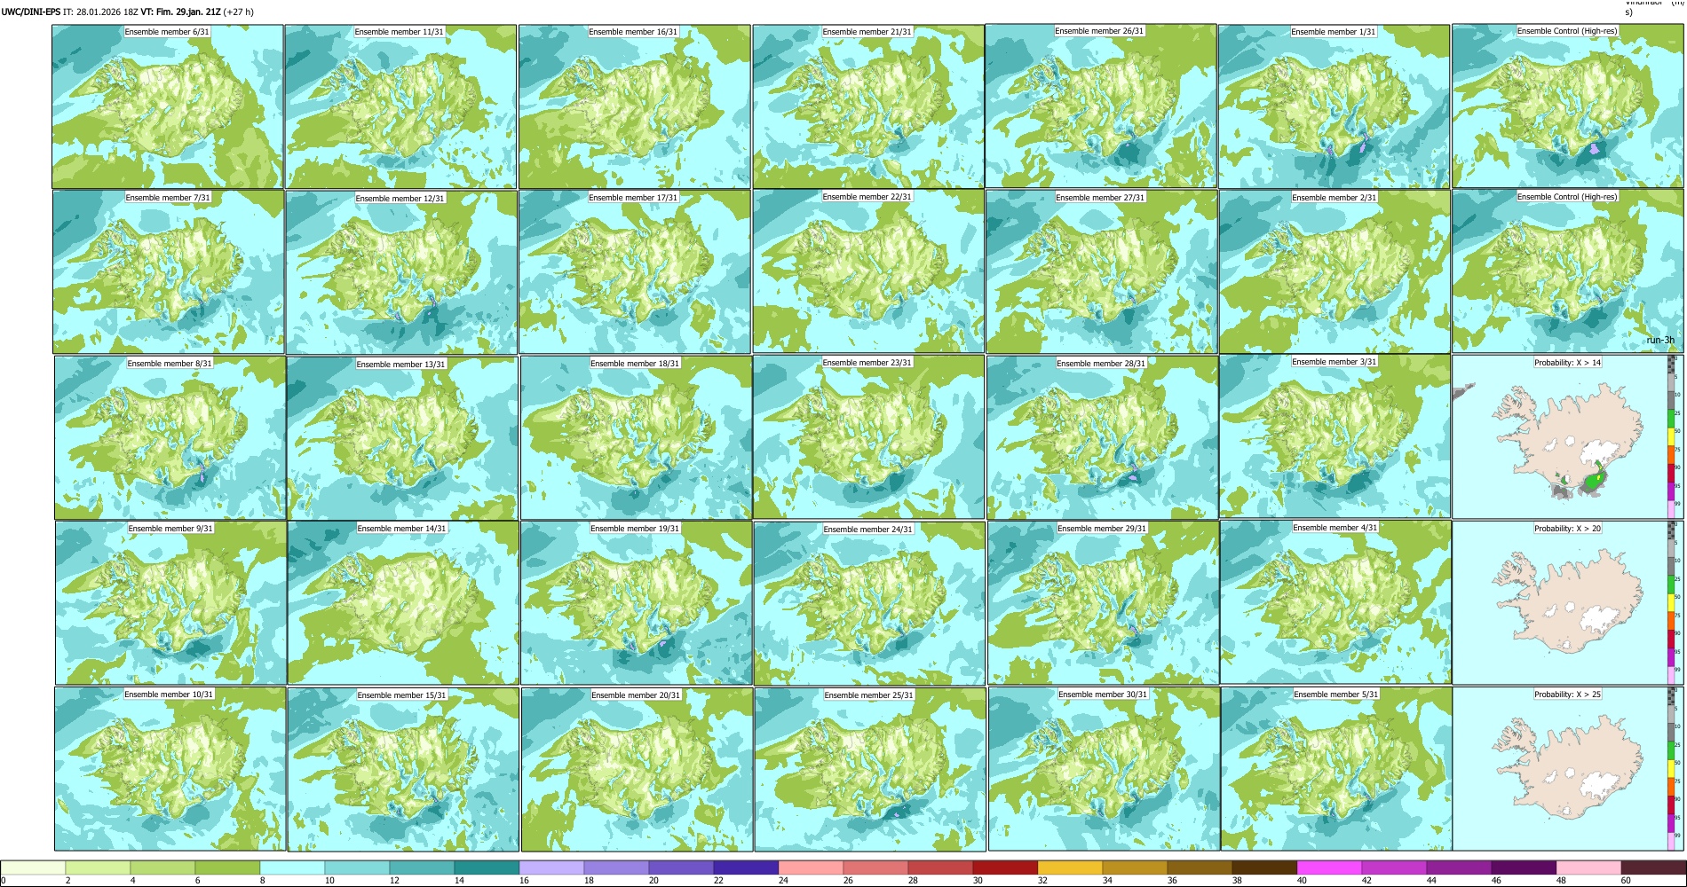
Task: View the Ensemble member 22/31 map
Action: (868, 271)
